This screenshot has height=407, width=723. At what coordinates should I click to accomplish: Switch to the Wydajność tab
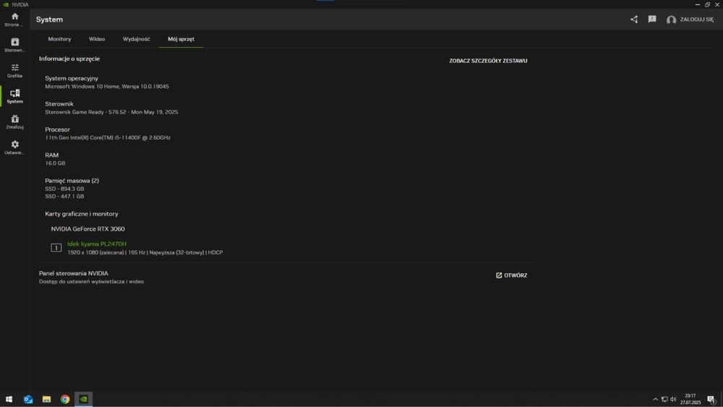click(137, 39)
